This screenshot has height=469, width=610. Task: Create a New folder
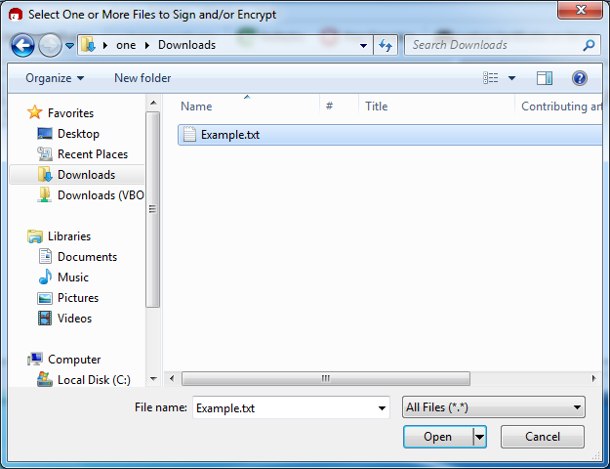142,78
